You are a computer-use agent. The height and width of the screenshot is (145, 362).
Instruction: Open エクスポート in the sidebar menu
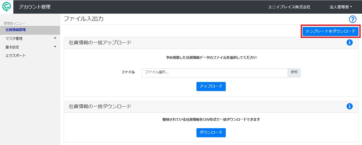tap(15, 56)
